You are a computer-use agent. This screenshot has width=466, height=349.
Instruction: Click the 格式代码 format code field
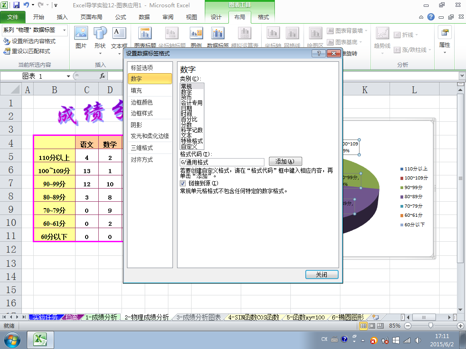pos(222,162)
